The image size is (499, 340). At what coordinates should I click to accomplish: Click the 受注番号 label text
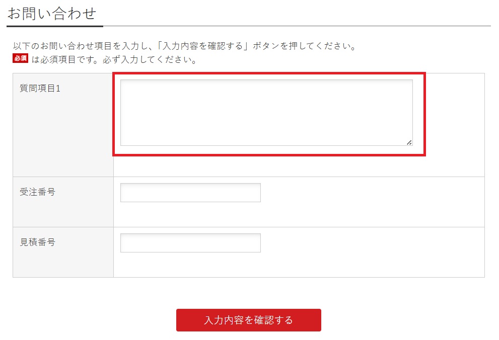tap(37, 192)
